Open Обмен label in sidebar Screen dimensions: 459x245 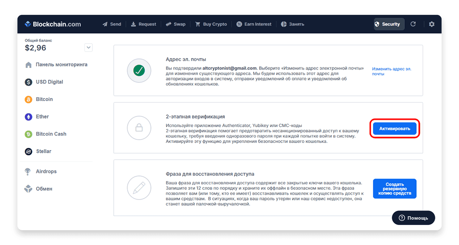(44, 189)
